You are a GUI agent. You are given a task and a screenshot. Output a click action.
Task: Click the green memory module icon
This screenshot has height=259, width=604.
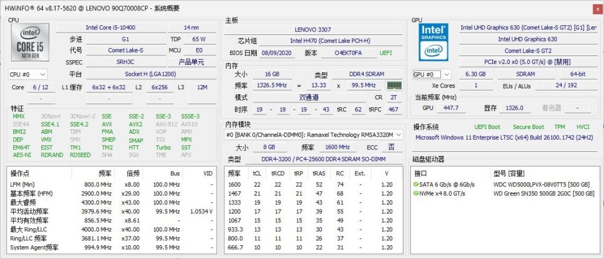(x=394, y=86)
